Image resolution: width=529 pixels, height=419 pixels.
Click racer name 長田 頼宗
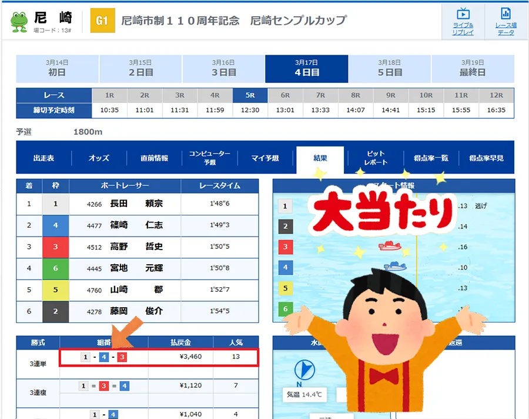pyautogui.click(x=136, y=204)
